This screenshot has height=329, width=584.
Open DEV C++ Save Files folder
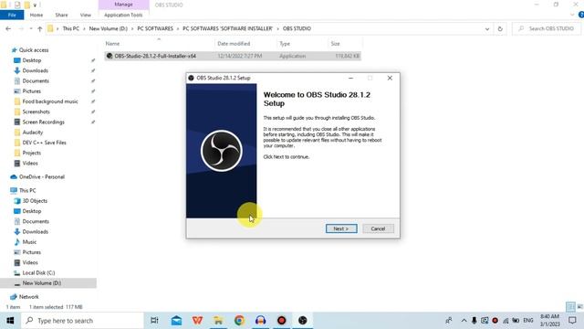pyautogui.click(x=44, y=143)
